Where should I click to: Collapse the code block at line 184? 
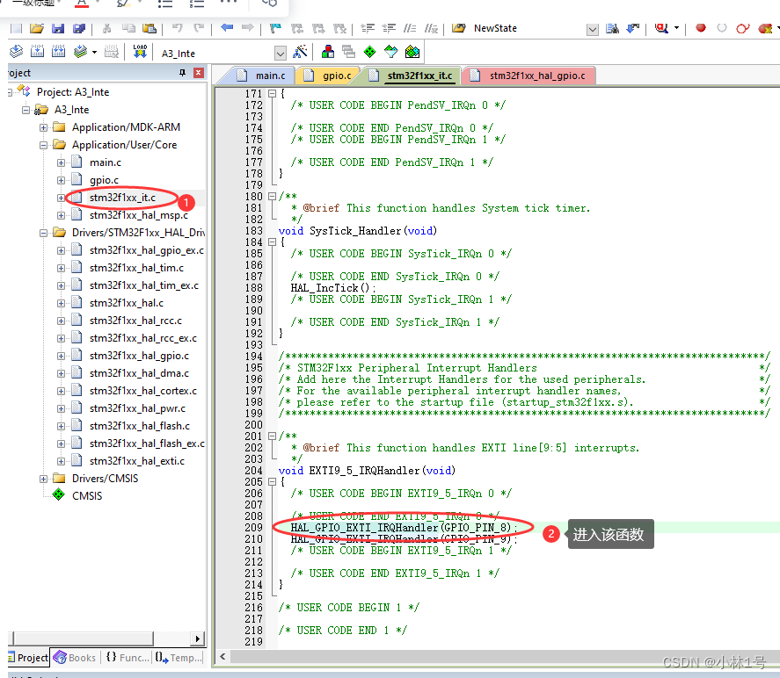pyautogui.click(x=272, y=242)
